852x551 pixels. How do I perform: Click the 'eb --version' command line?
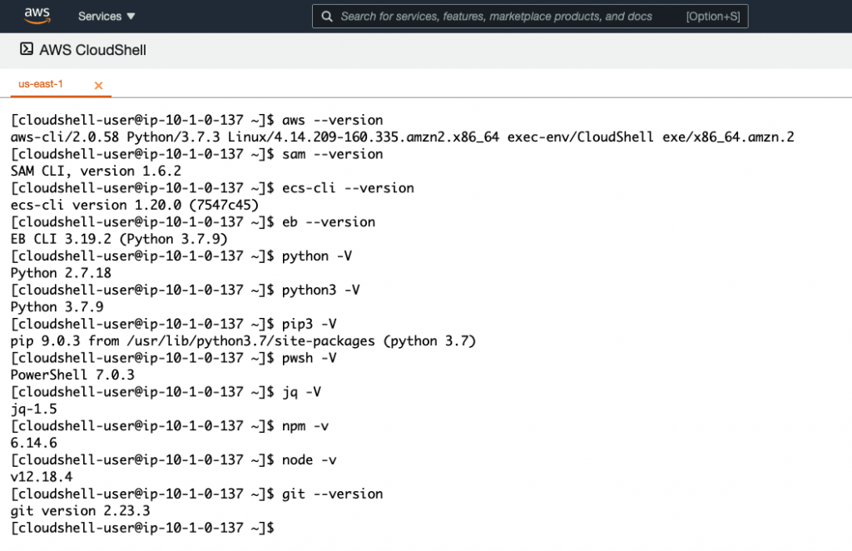click(193, 222)
